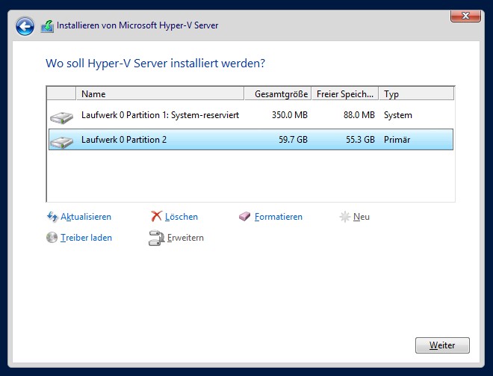Click the disc Treiber laden icon

click(52, 238)
